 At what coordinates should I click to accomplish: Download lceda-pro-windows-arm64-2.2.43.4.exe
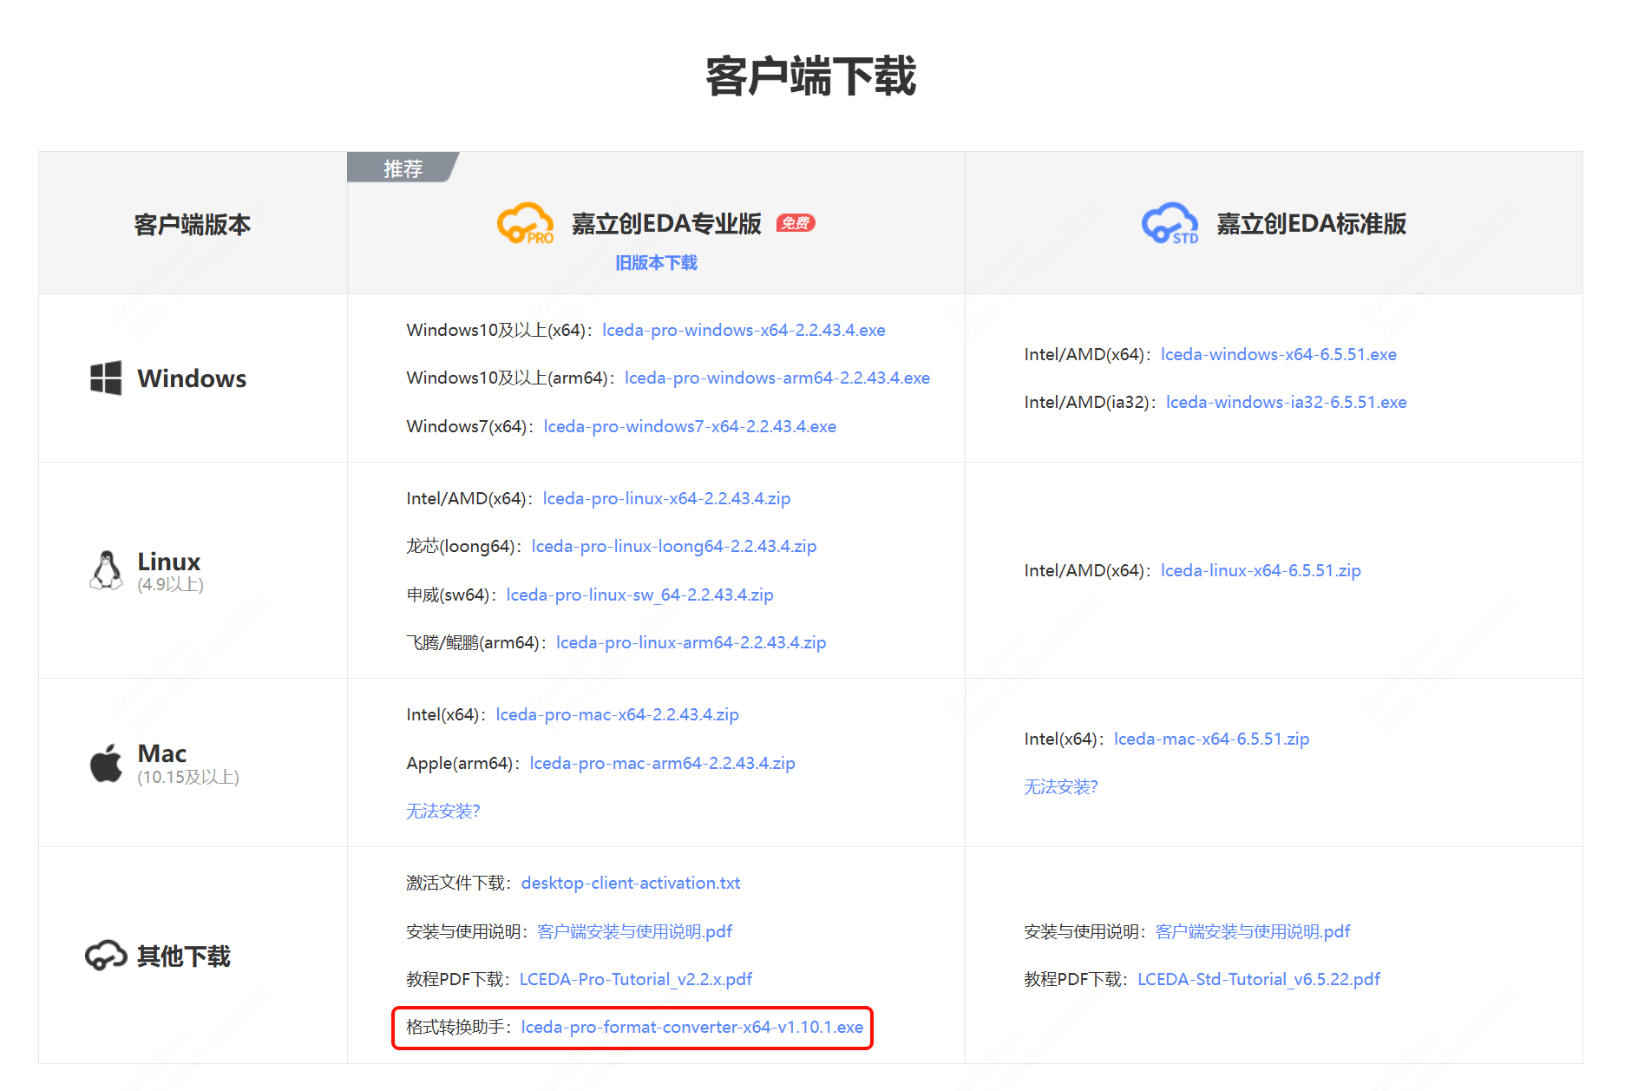coord(776,378)
